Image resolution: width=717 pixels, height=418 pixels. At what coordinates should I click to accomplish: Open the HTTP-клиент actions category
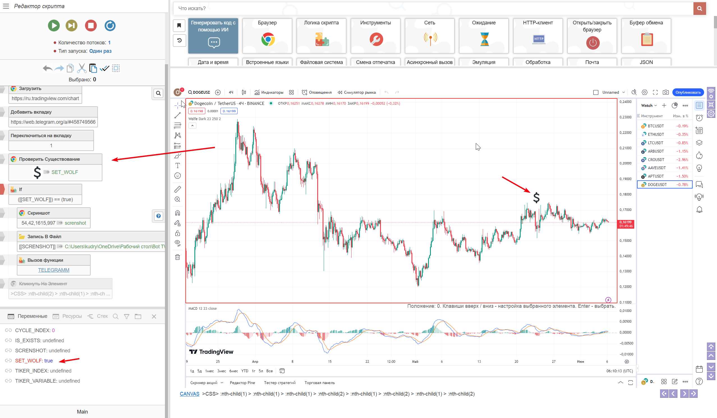click(538, 36)
